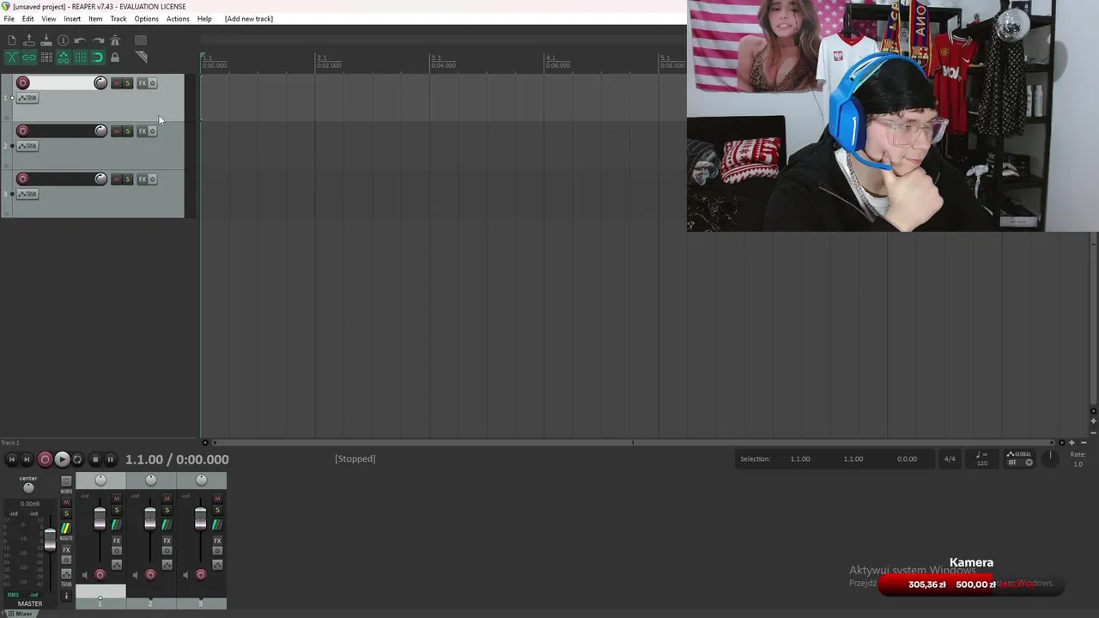Click the Open Project toolbar icon

29,40
